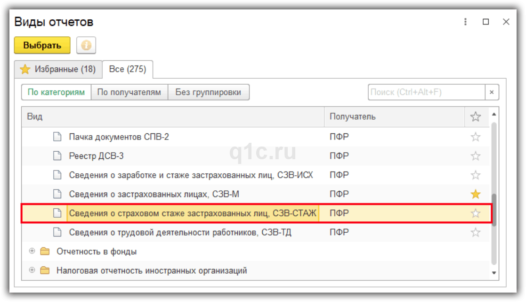Click document icon of Реестр ДСВ-3

coord(57,155)
